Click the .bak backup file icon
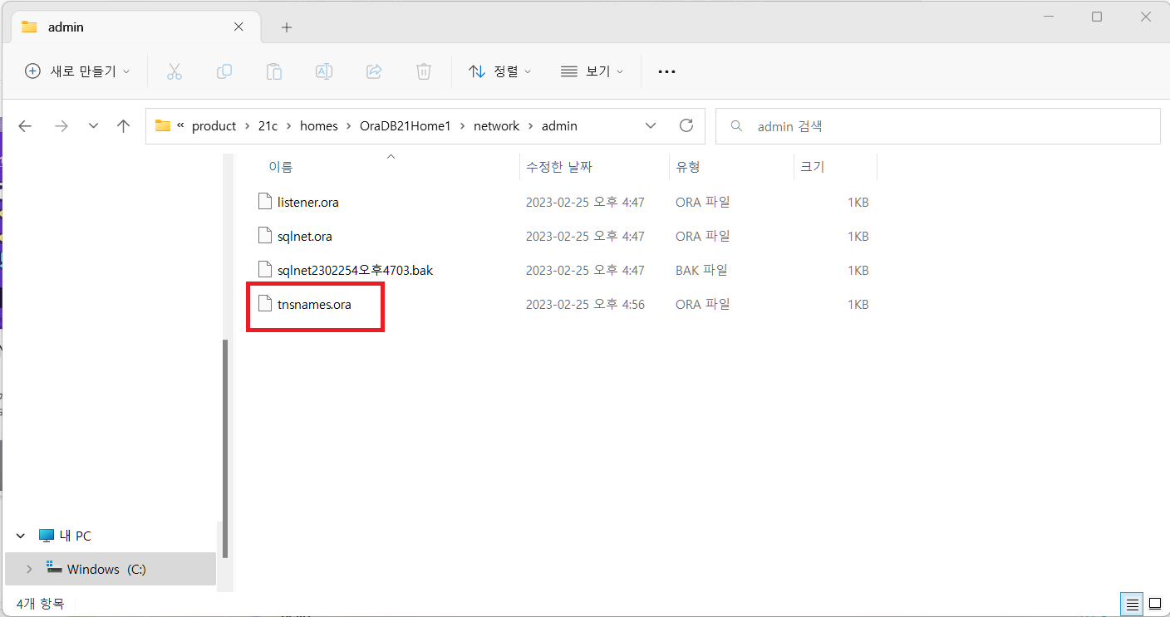Viewport: 1170px width, 617px height. coord(265,270)
